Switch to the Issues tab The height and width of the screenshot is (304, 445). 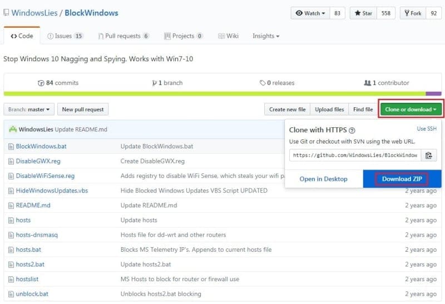[65, 36]
